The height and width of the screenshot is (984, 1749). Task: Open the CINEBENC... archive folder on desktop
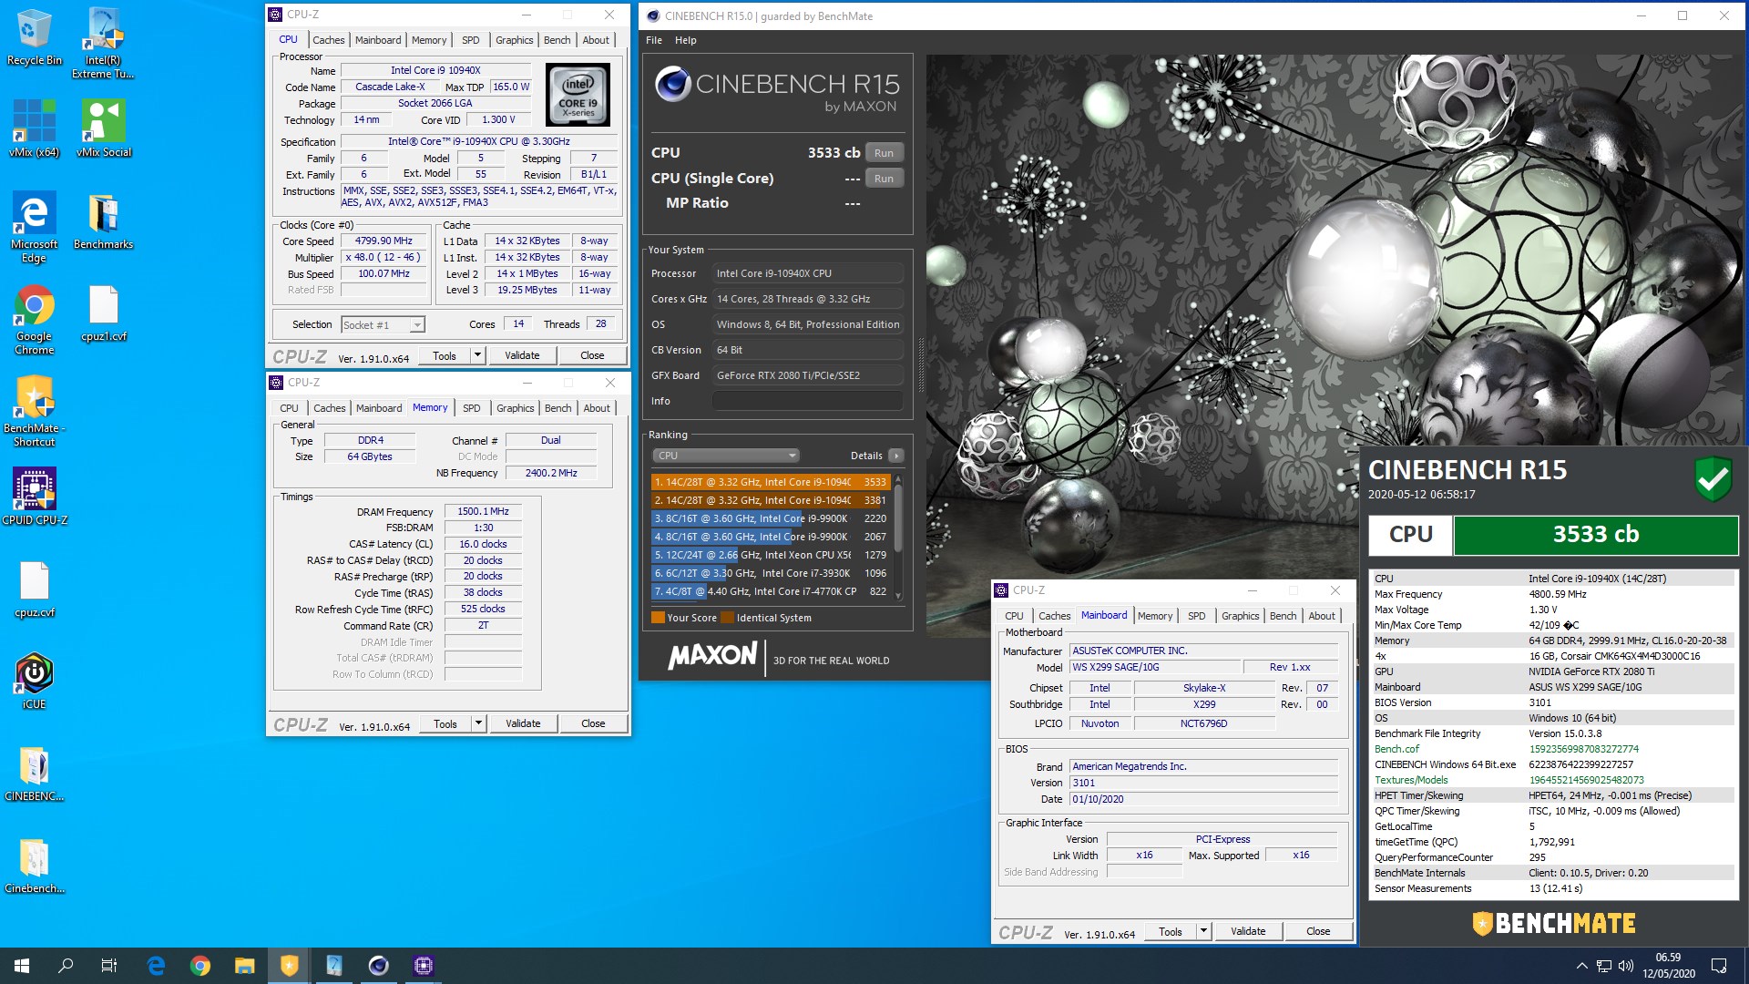[x=34, y=773]
